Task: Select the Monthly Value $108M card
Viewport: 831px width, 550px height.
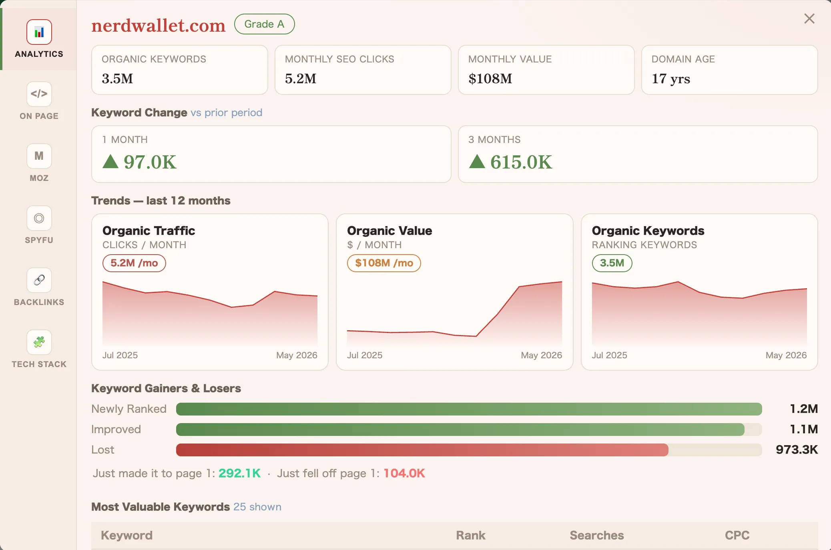Action: tap(546, 70)
